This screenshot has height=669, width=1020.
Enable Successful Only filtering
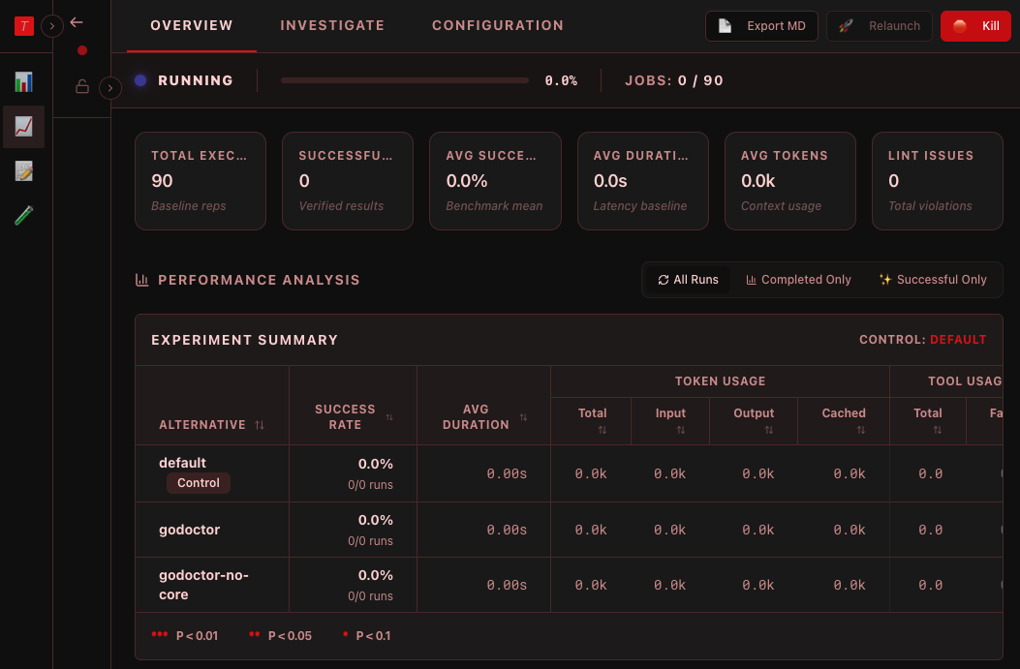[932, 279]
